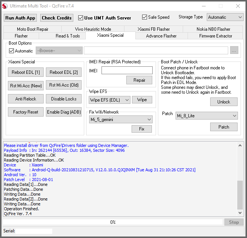Click the Software version log line
The width and height of the screenshot is (247, 238).
(x=100, y=170)
